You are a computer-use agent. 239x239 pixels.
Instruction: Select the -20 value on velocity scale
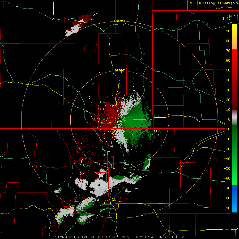227,139
